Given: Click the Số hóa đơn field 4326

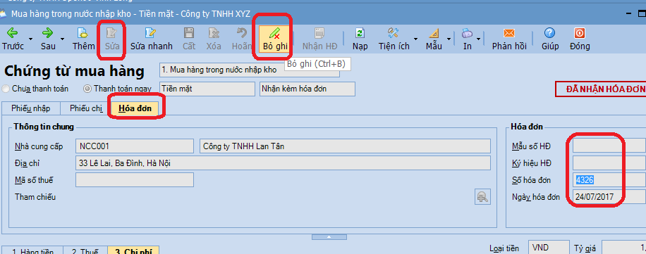Looking at the screenshot, I should pos(609,179).
